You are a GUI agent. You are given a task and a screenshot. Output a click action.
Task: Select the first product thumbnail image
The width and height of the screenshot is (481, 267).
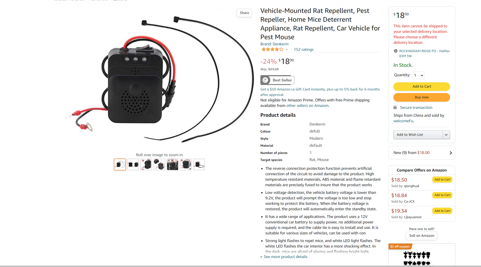[x=120, y=164]
